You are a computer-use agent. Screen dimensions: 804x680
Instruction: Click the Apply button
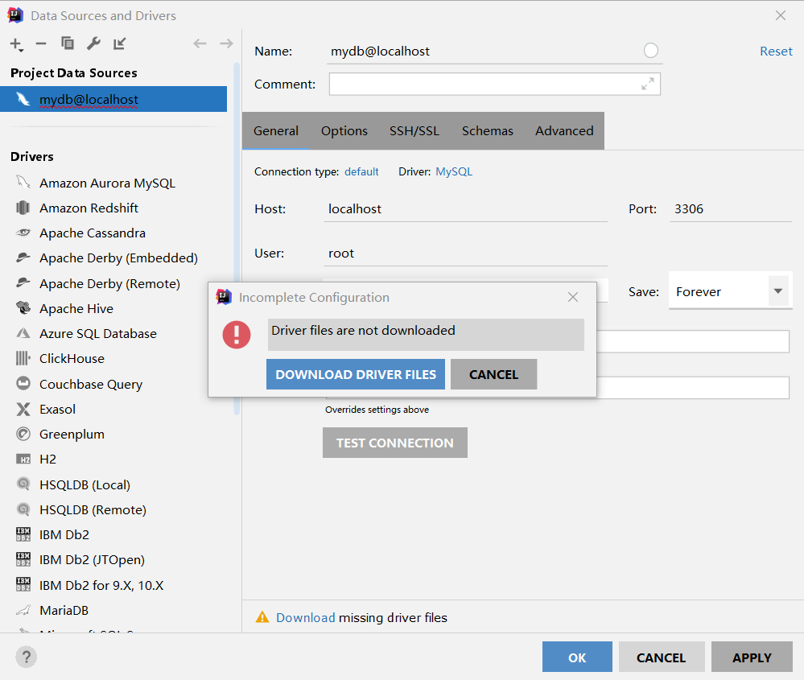click(x=752, y=657)
